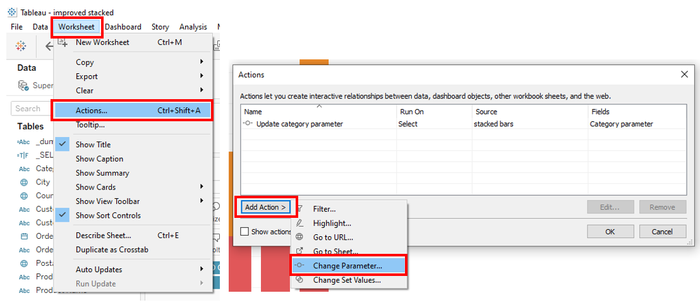Choose Go to URL... action

tap(349, 237)
